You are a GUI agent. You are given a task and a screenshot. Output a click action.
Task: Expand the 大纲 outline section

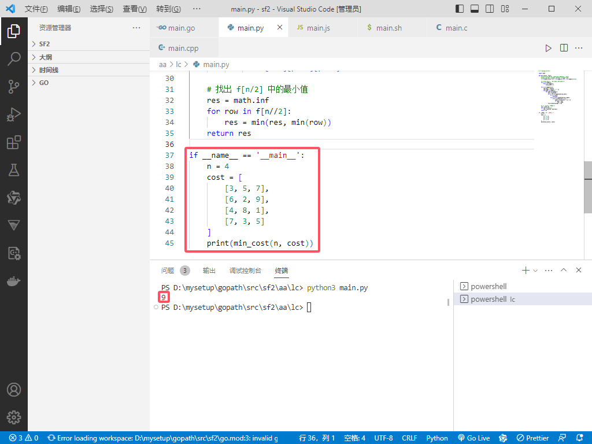point(88,57)
